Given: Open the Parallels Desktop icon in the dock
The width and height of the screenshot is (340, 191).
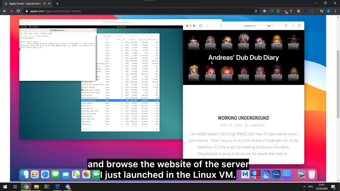Looking at the screenshot, I should tap(256, 174).
